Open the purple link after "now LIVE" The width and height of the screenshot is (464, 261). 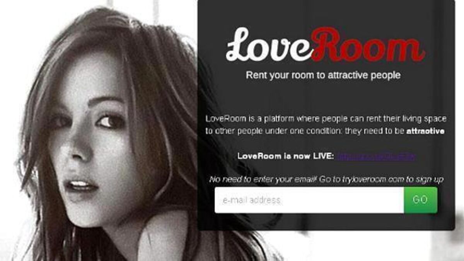(377, 156)
